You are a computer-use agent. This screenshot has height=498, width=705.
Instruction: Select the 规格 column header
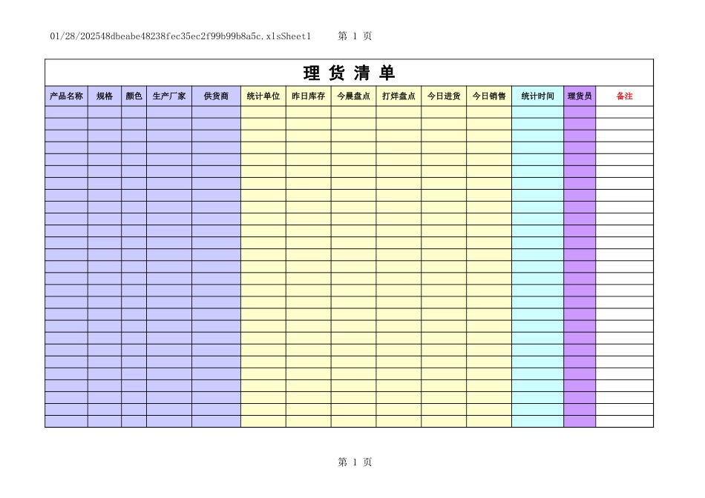pyautogui.click(x=104, y=95)
